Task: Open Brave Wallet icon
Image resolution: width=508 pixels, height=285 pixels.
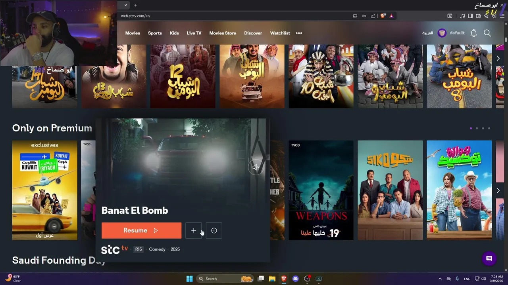Action: tap(478, 16)
